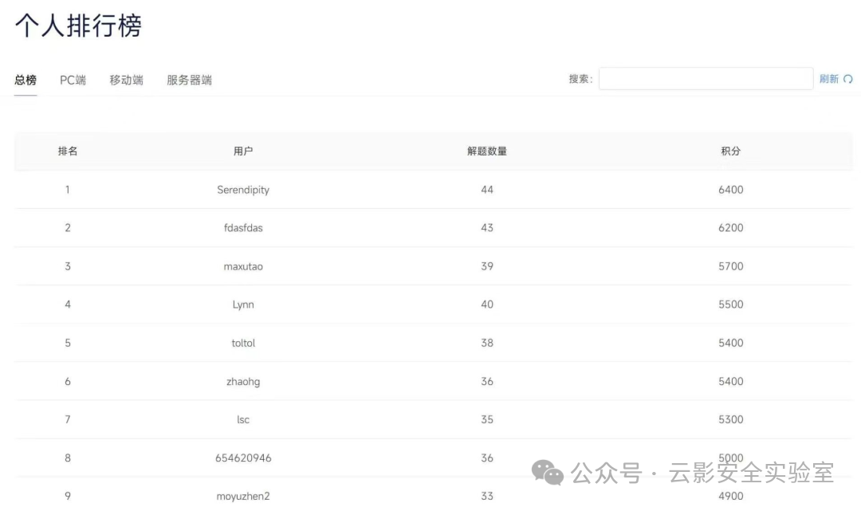Click the 排名 column header
Viewport: 861px width, 507px height.
(68, 151)
